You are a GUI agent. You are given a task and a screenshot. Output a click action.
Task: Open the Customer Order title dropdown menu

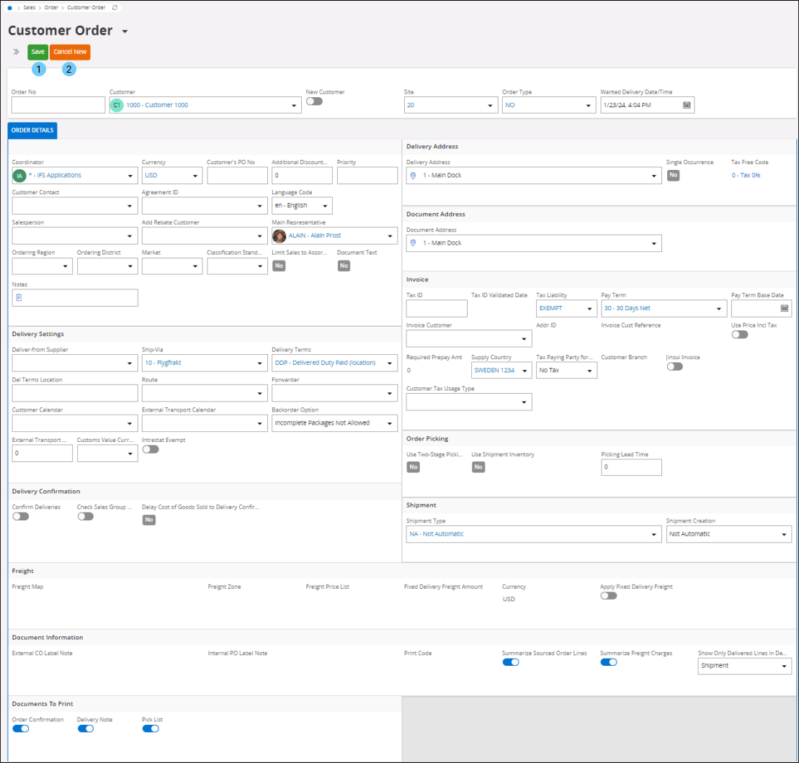pos(125,32)
